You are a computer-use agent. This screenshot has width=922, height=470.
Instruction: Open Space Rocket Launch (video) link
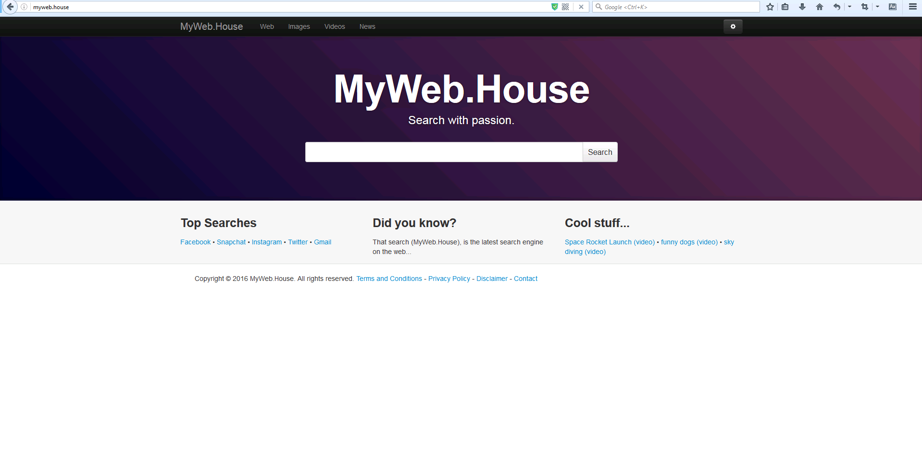[610, 242]
